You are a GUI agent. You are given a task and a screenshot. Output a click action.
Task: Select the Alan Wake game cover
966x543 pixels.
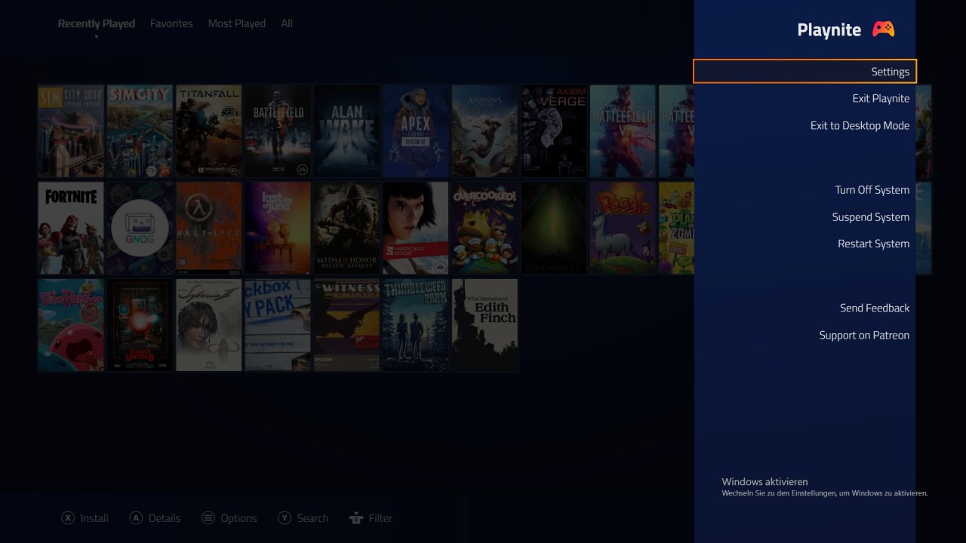click(347, 131)
